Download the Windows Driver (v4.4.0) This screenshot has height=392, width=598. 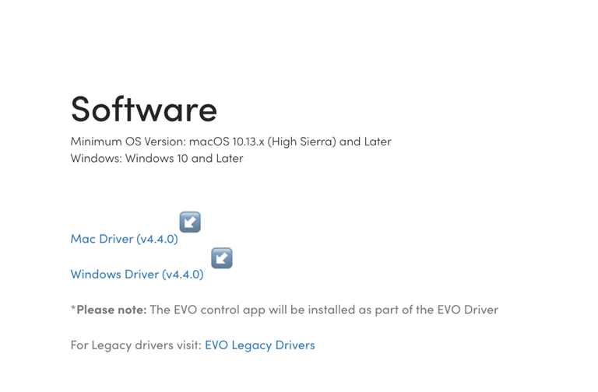(136, 274)
